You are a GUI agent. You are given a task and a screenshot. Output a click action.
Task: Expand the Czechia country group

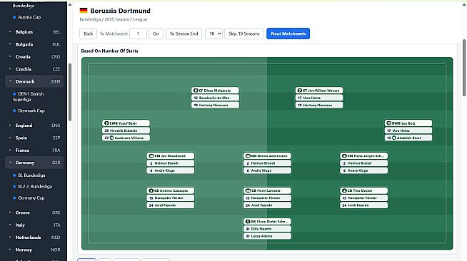[34, 69]
